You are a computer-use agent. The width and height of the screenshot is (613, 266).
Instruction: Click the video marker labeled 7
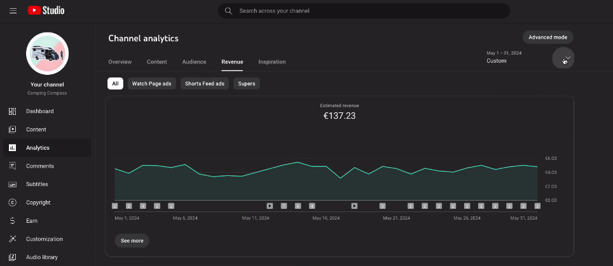(x=284, y=206)
